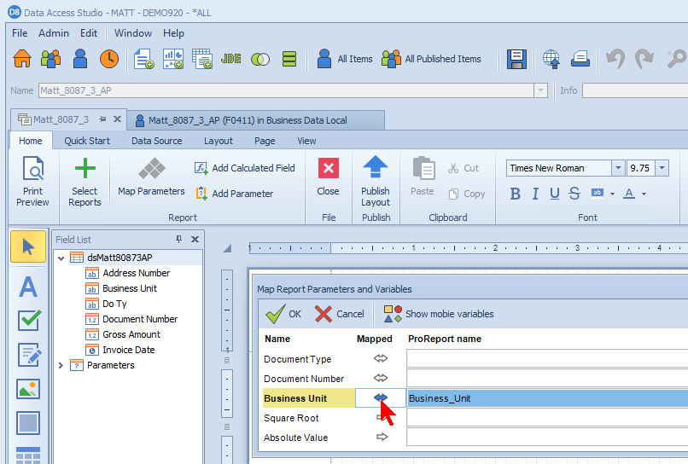Click the new table grid icon
Image resolution: width=688 pixels, height=464 pixels.
(201, 59)
